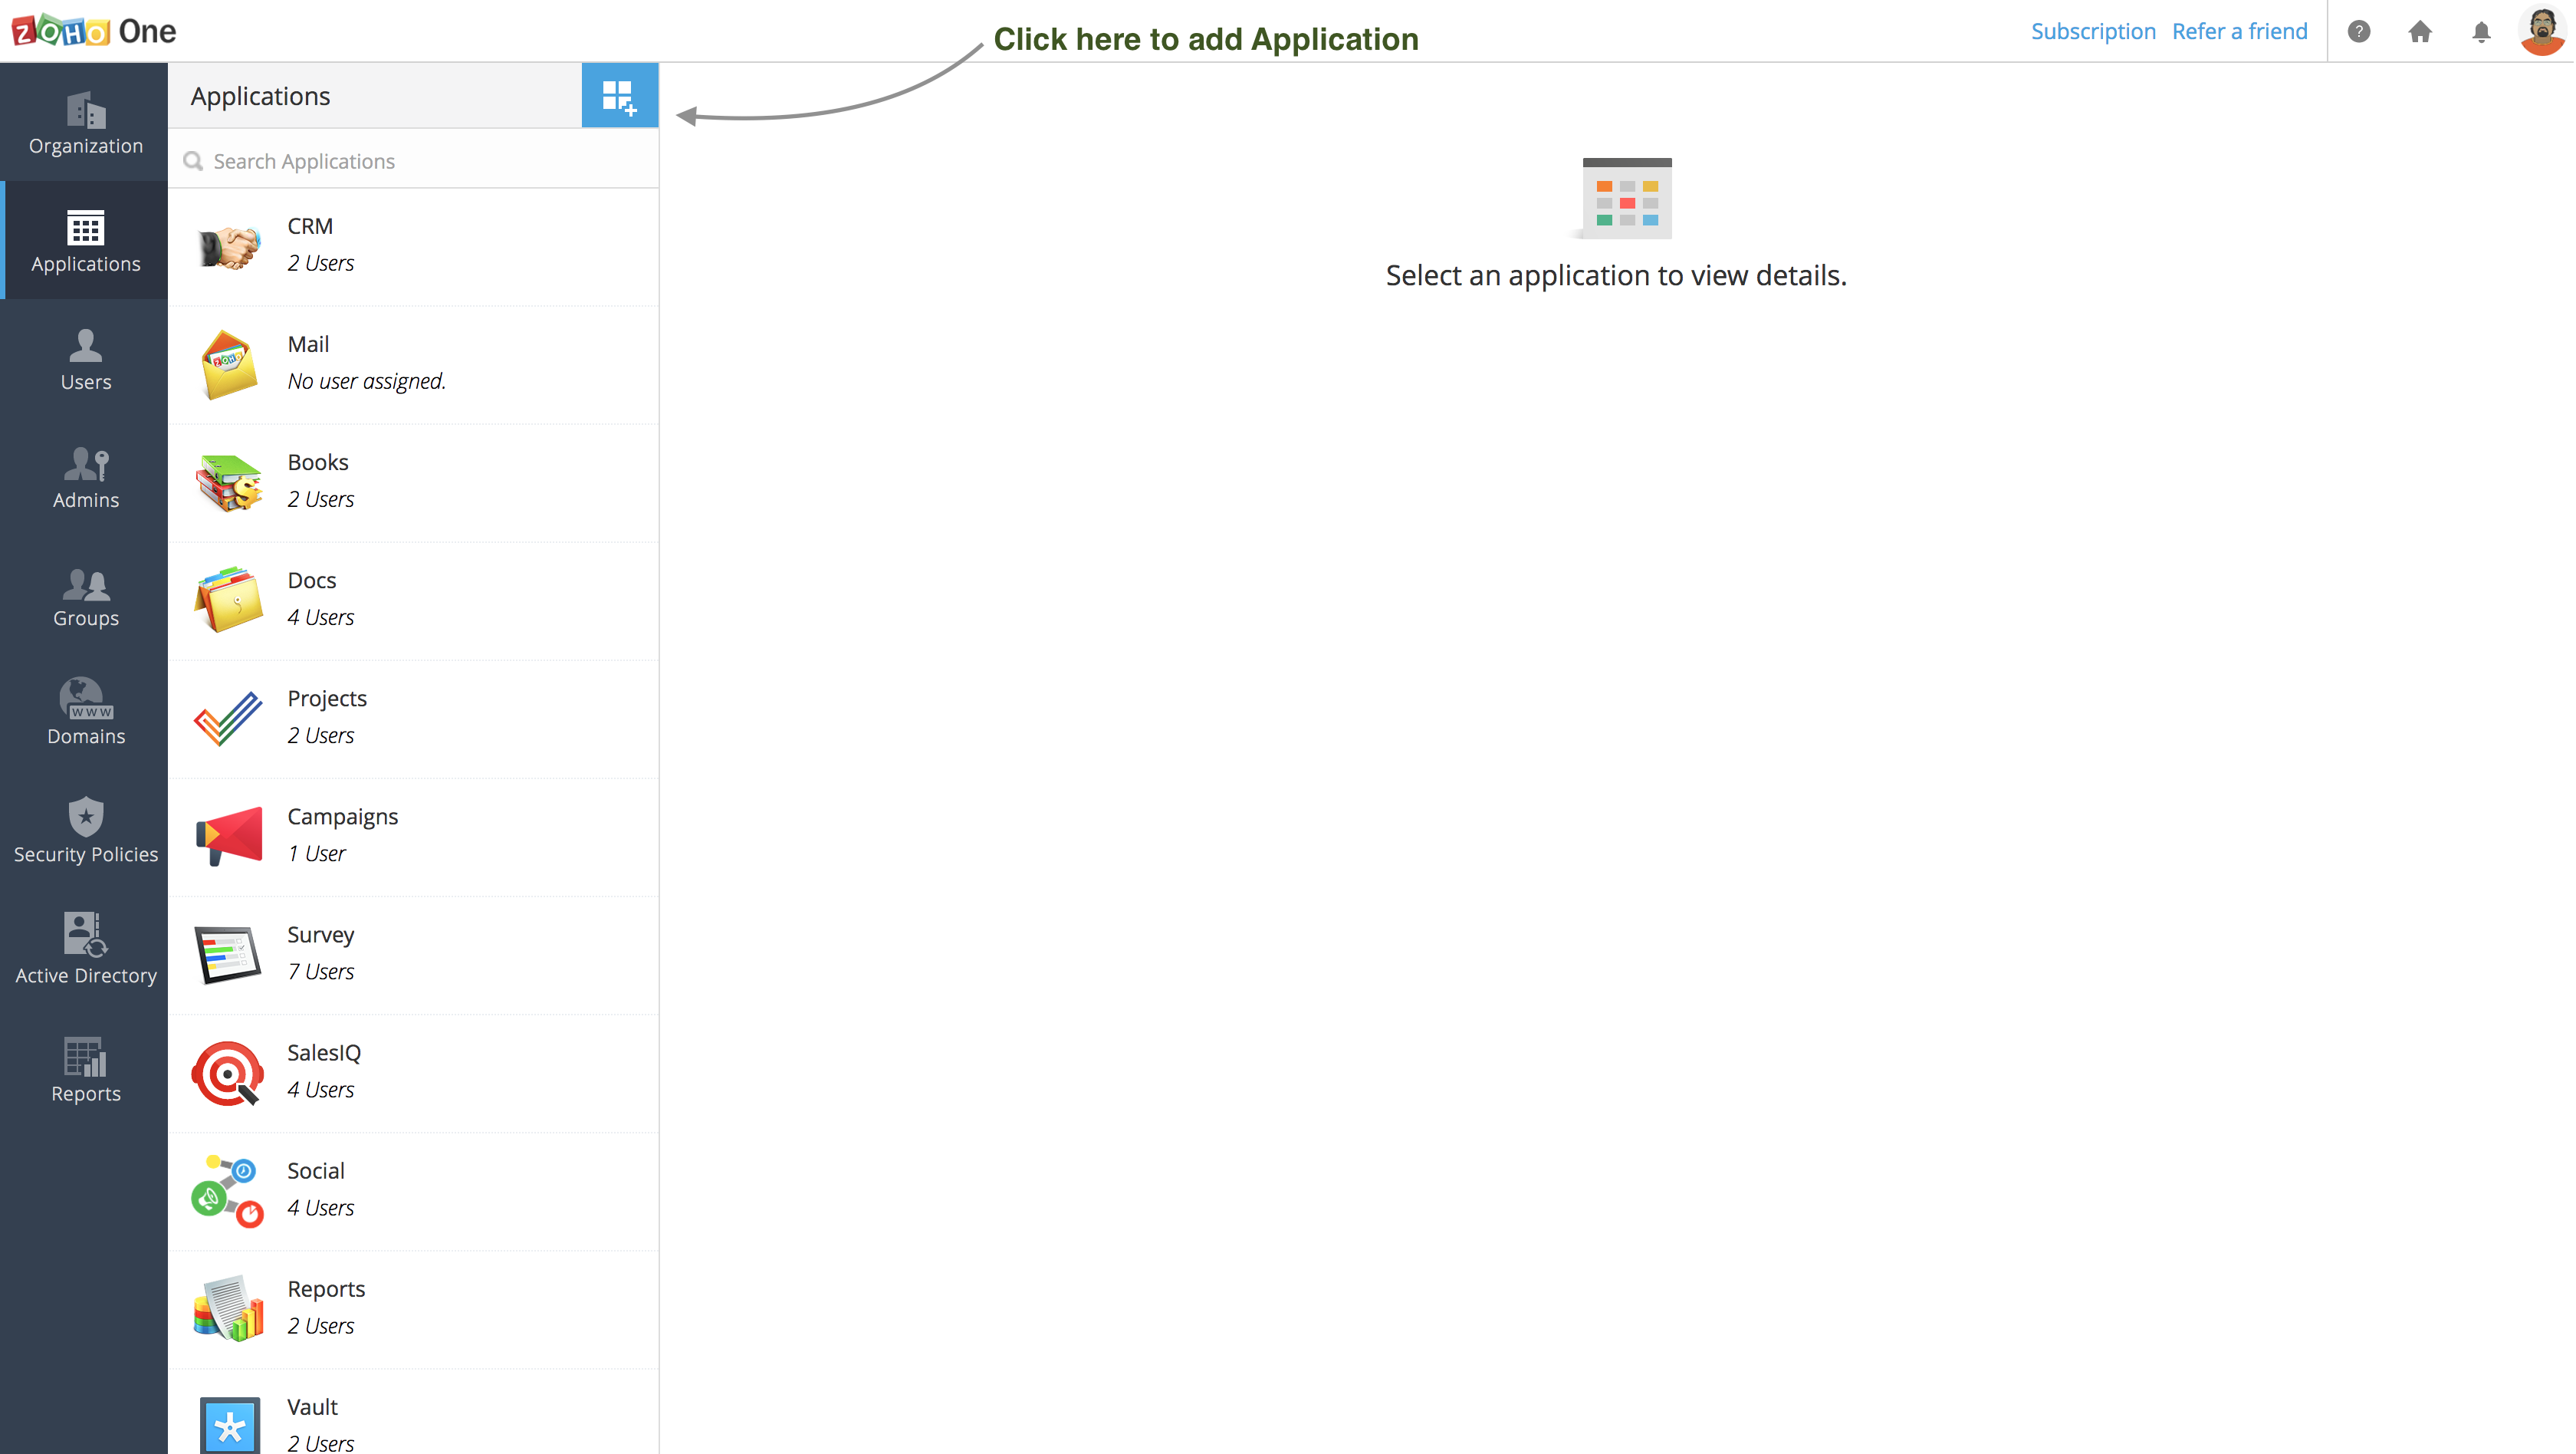
Task: Click Zoho One logo
Action: [94, 31]
